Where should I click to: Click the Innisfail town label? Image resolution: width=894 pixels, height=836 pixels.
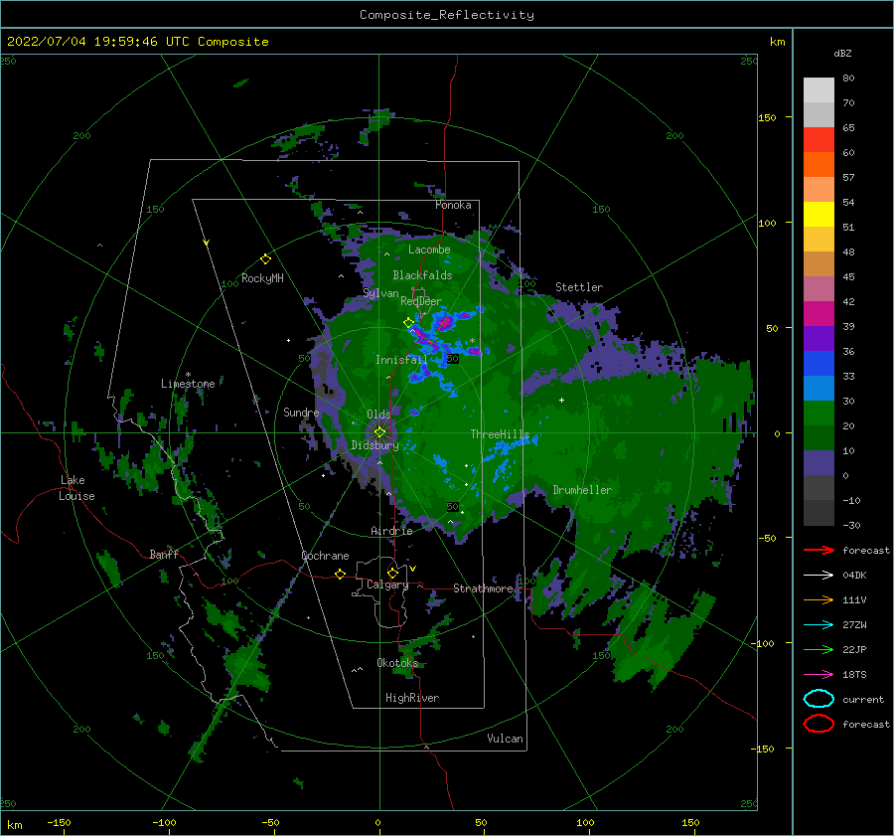pos(401,360)
